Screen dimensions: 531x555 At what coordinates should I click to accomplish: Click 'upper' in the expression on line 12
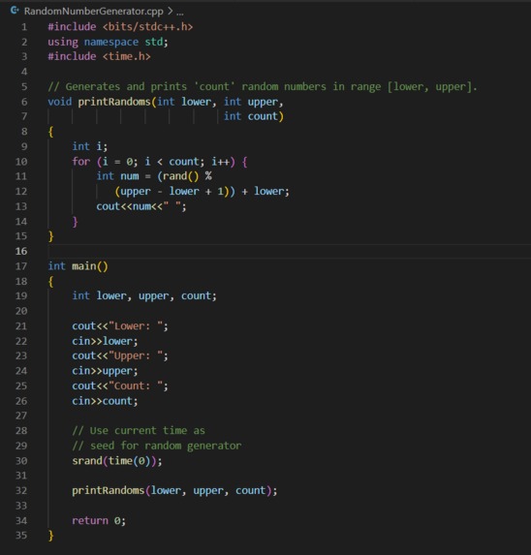point(136,192)
